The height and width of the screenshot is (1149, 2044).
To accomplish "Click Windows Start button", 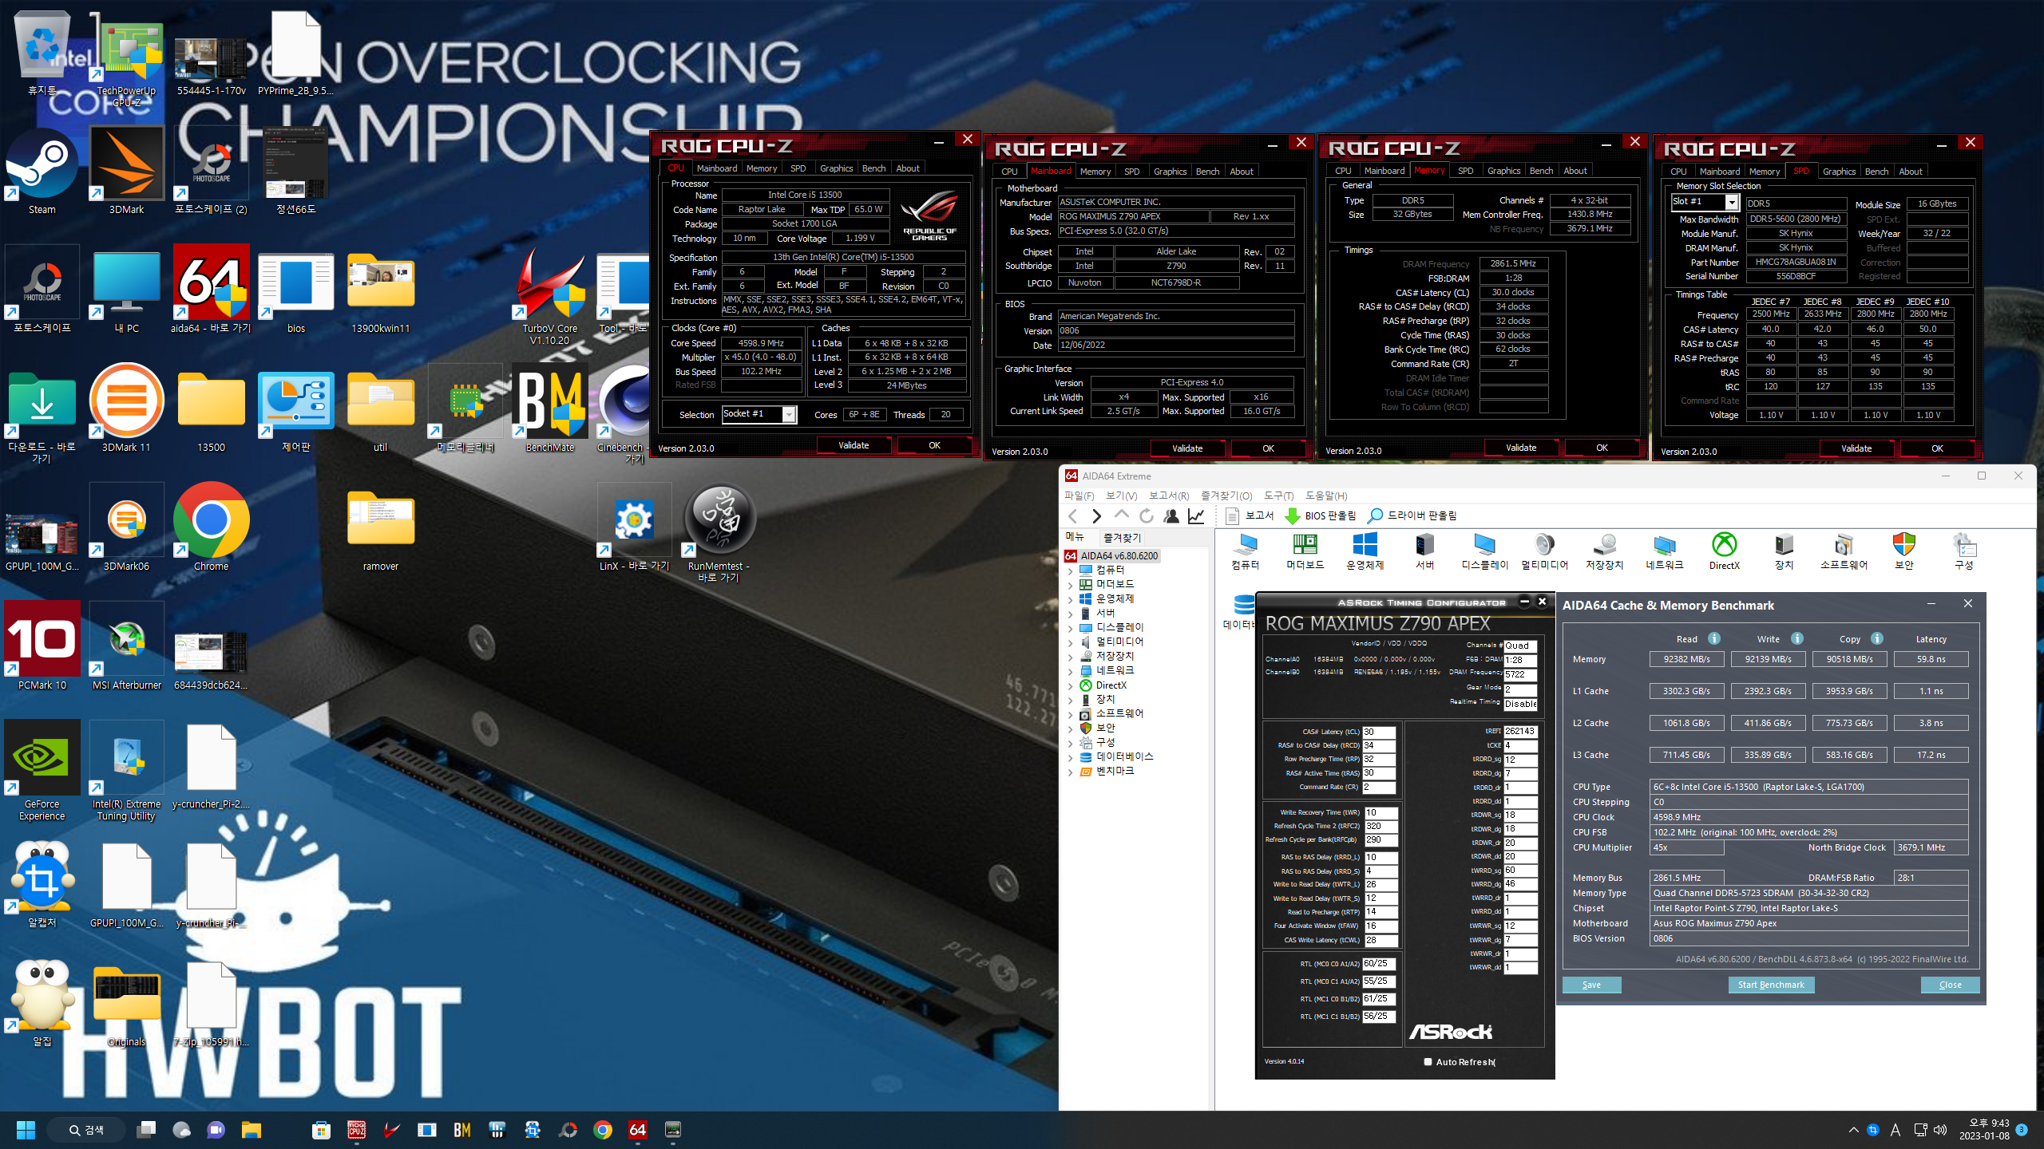I will (26, 1130).
